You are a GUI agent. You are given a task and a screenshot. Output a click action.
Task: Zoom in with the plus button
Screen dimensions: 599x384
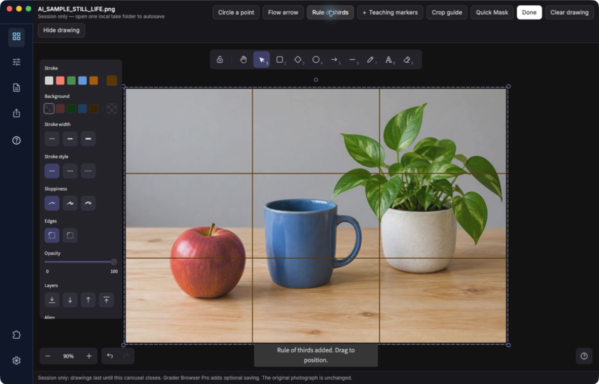[x=89, y=356]
